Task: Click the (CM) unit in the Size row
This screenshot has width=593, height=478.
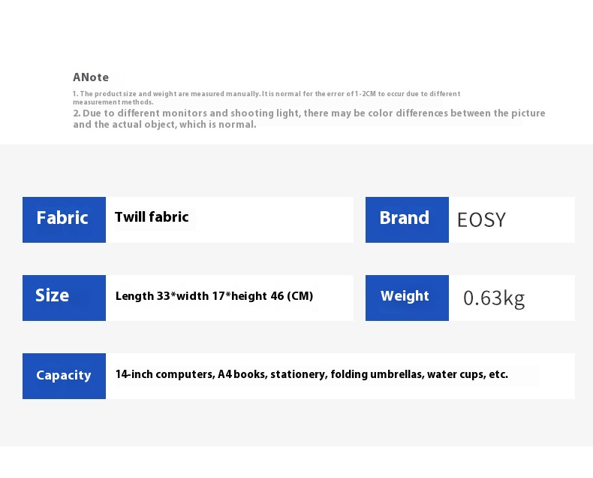Action: [x=300, y=296]
